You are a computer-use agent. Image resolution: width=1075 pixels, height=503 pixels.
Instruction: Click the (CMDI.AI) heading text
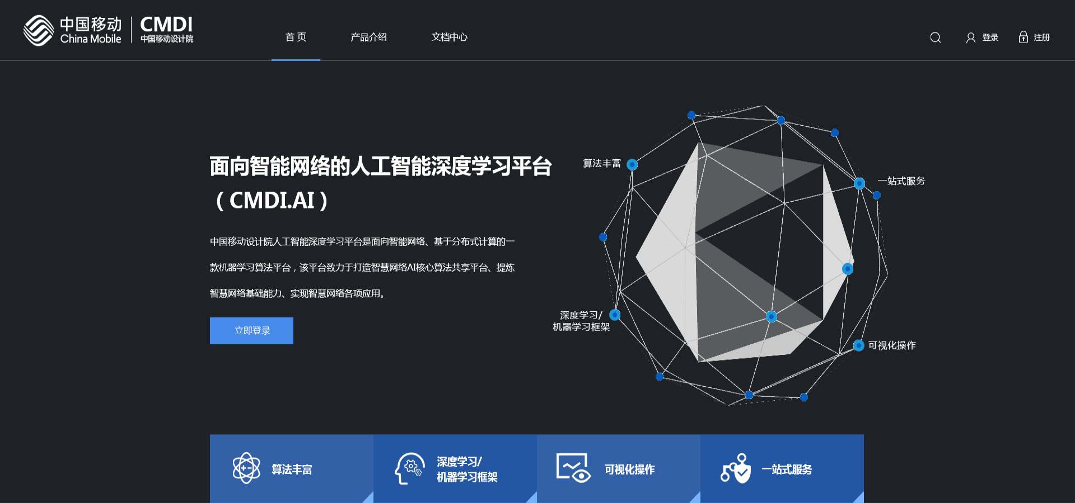272,200
